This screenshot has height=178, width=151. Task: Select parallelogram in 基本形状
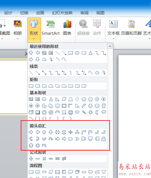(64, 99)
